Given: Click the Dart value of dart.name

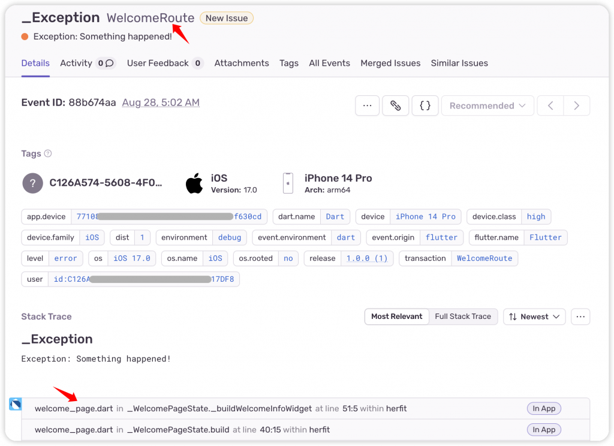Looking at the screenshot, I should pos(335,216).
